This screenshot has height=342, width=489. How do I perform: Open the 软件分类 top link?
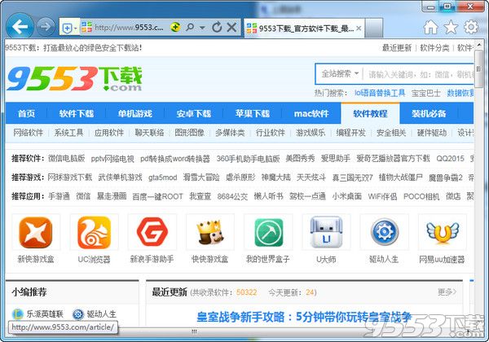434,48
